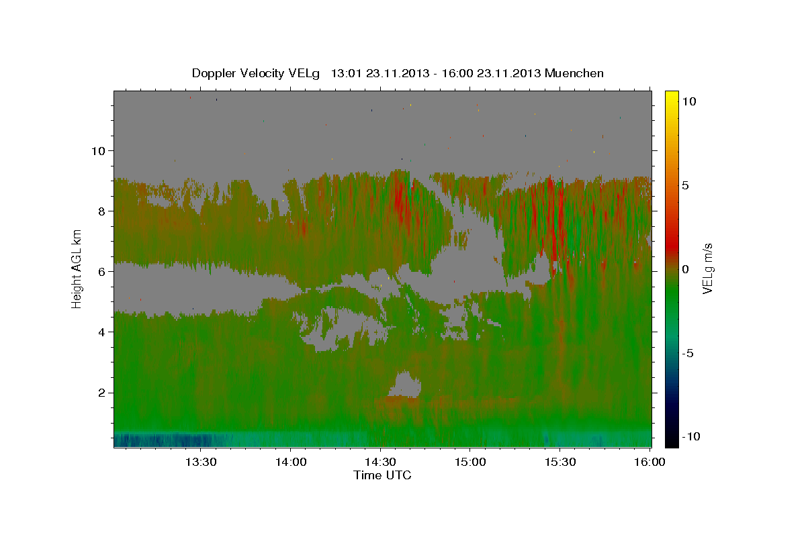The image size is (806, 537).
Task: Click the height tick label 6
Action: (103, 271)
